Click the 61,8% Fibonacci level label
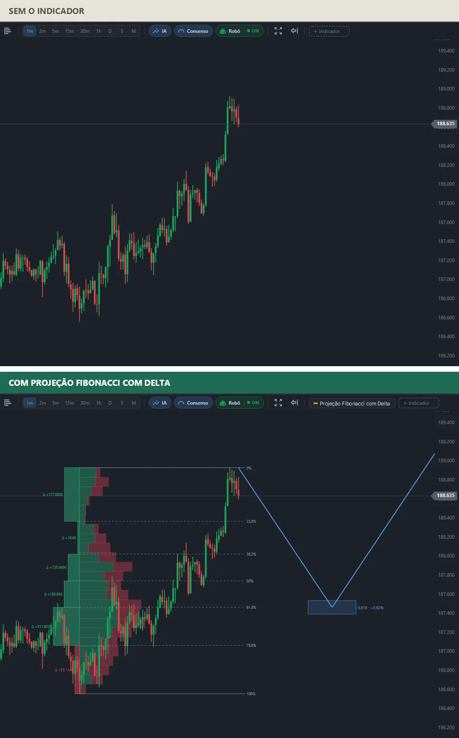459x738 pixels. pos(251,608)
